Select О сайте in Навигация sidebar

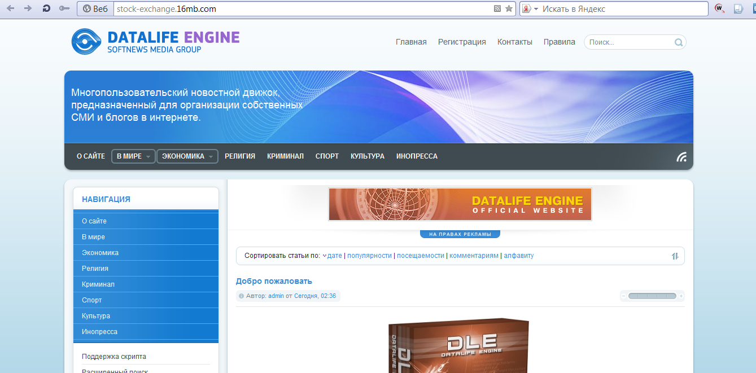pos(146,221)
